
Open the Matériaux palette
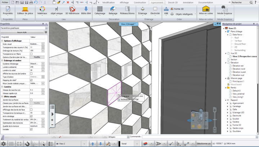click(42, 10)
